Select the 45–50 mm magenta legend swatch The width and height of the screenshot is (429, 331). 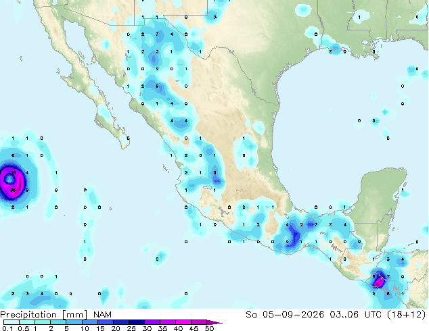(199, 322)
